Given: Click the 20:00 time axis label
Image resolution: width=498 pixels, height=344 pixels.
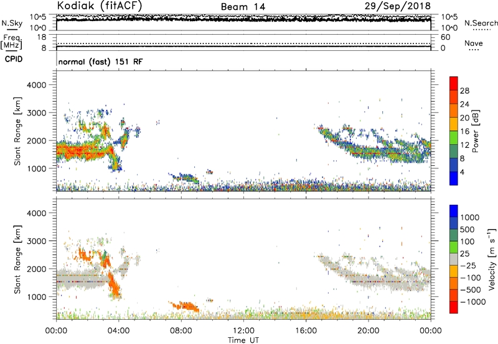Looking at the screenshot, I should [x=368, y=331].
